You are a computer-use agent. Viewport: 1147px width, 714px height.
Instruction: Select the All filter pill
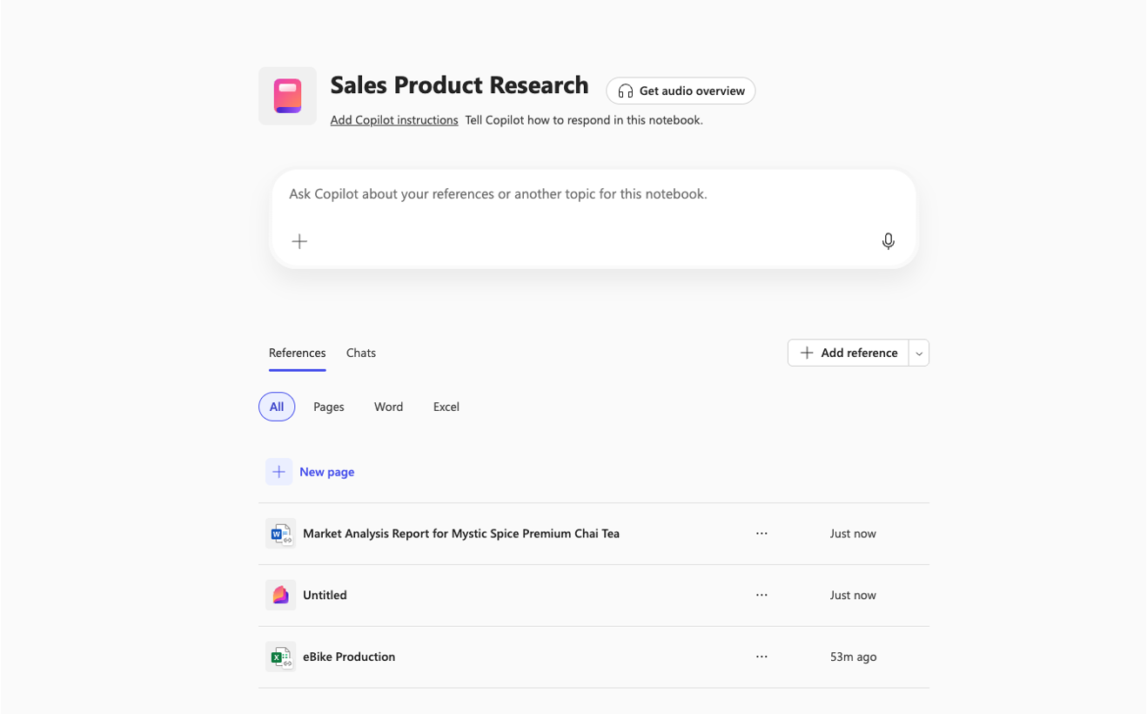click(x=277, y=407)
